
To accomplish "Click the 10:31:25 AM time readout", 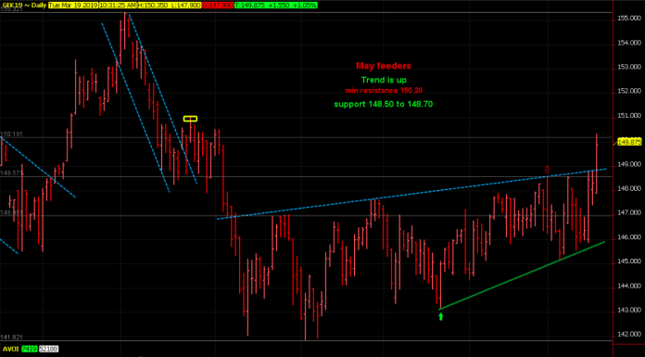I will [x=118, y=6].
